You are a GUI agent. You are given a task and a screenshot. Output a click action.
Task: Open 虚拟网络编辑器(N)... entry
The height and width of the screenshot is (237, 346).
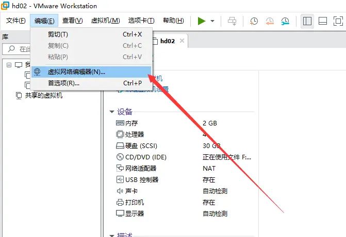point(91,72)
